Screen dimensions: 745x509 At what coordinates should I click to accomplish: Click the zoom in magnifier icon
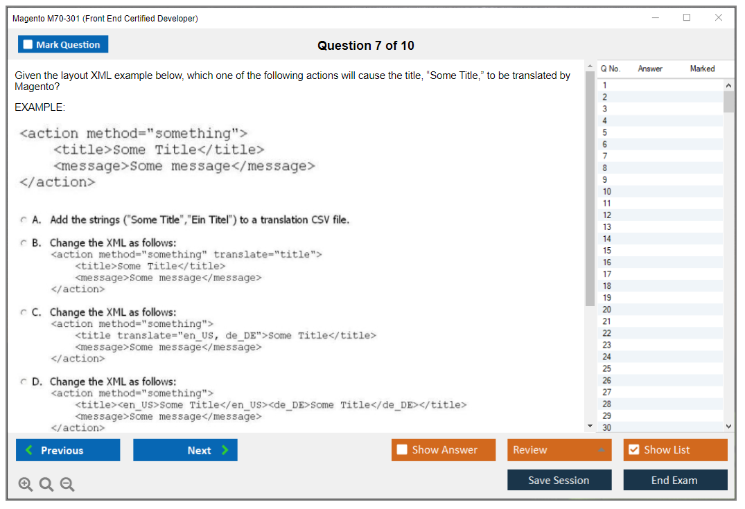[26, 485]
